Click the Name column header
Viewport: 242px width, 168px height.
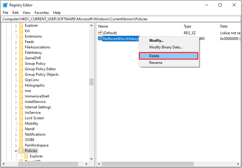[139, 26]
